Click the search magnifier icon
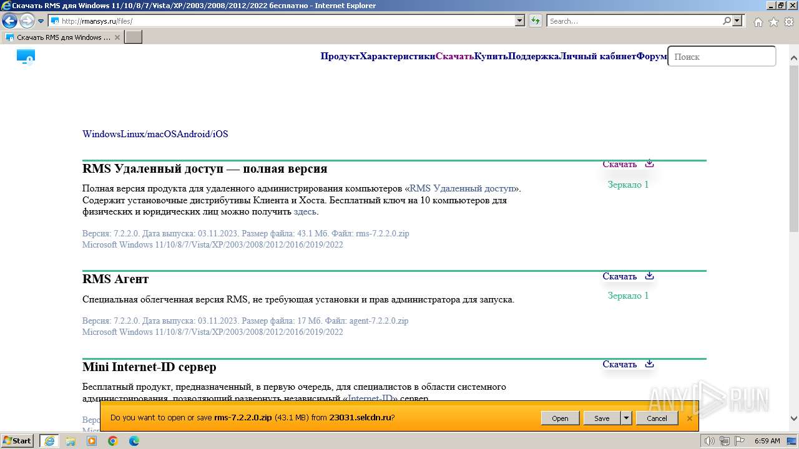Screen dimensions: 799x449 point(727,21)
